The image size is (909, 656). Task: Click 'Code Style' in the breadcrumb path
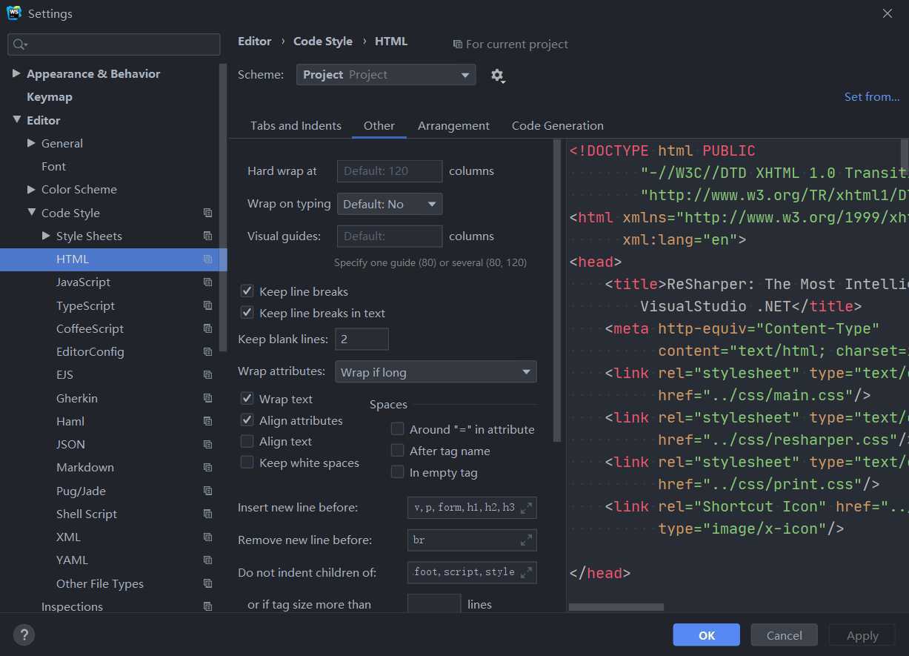(323, 42)
